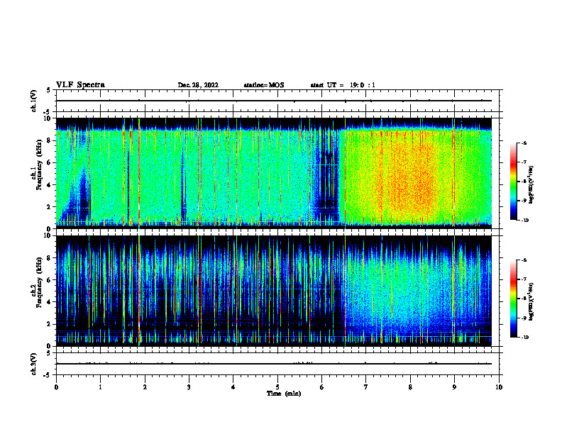Click the ch.3 voltage waveform strip

pos(277,364)
